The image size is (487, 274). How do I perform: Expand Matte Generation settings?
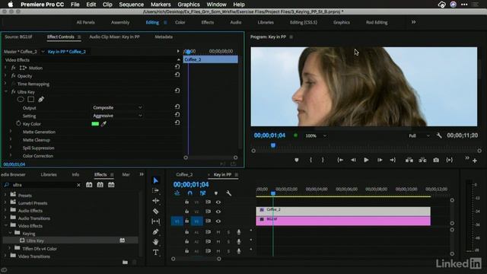tap(11, 132)
